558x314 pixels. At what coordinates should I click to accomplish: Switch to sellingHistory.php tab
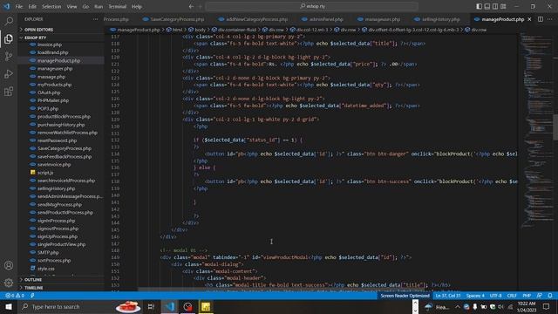tap(438, 19)
